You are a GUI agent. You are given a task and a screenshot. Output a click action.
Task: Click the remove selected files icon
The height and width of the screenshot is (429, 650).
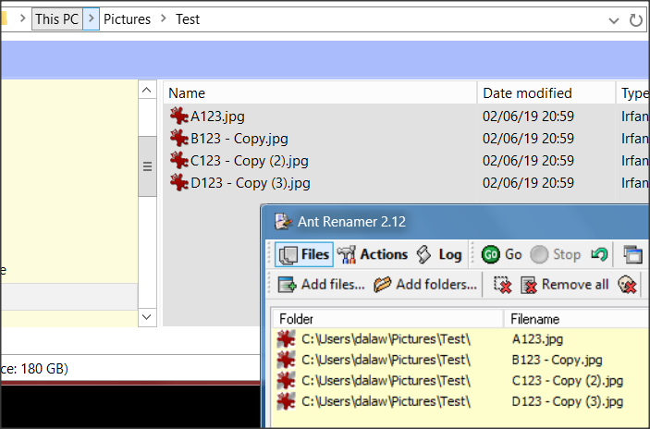point(502,285)
